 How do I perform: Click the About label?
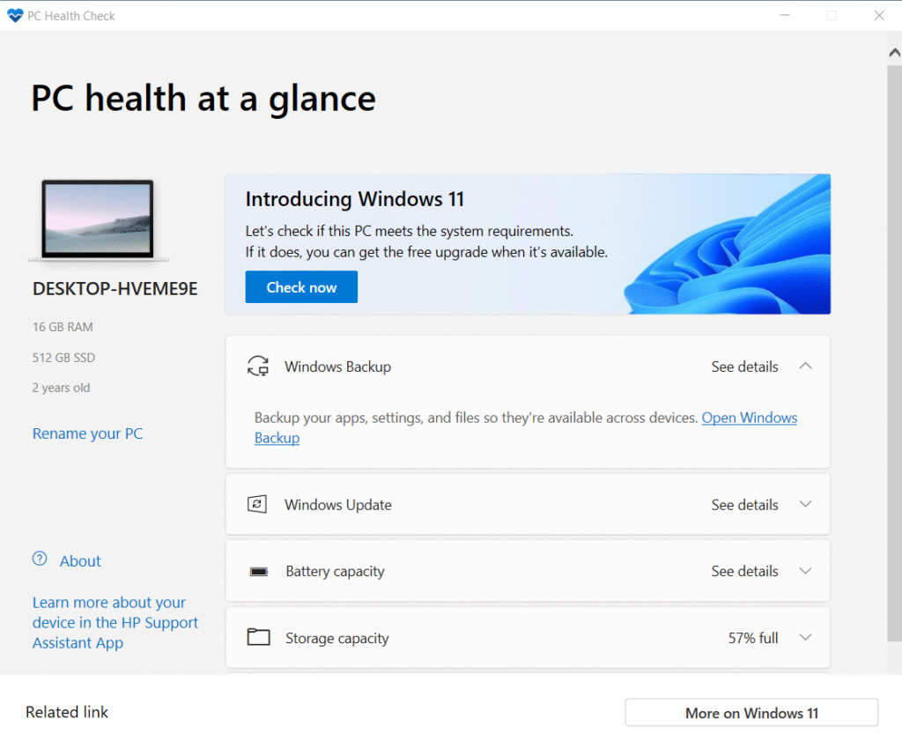tap(80, 560)
